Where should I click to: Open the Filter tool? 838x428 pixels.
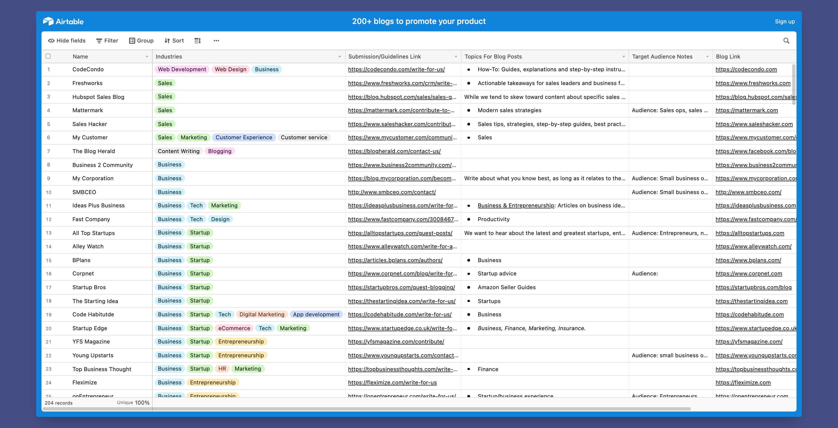(x=107, y=41)
